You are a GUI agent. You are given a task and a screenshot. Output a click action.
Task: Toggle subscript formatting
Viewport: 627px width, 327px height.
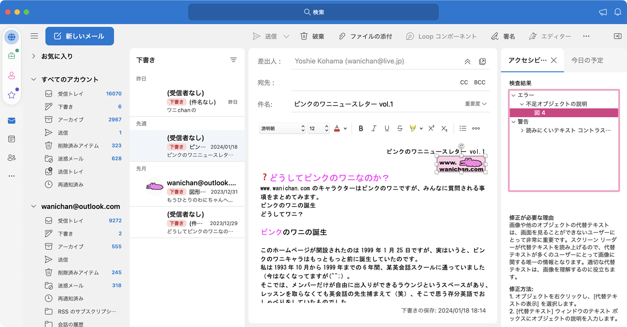pyautogui.click(x=444, y=128)
